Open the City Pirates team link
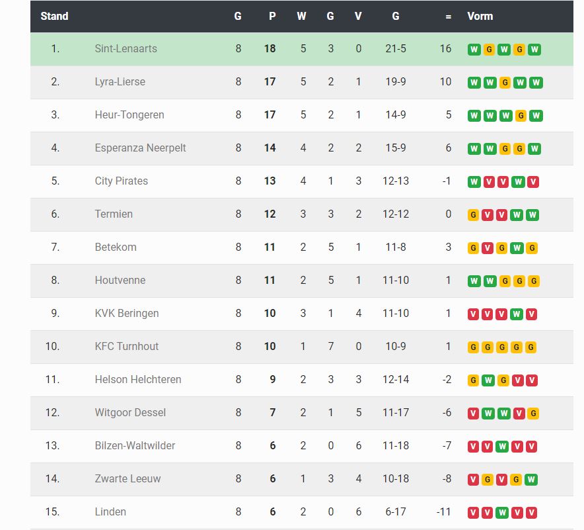Screen dimensions: 584x530 pos(121,181)
